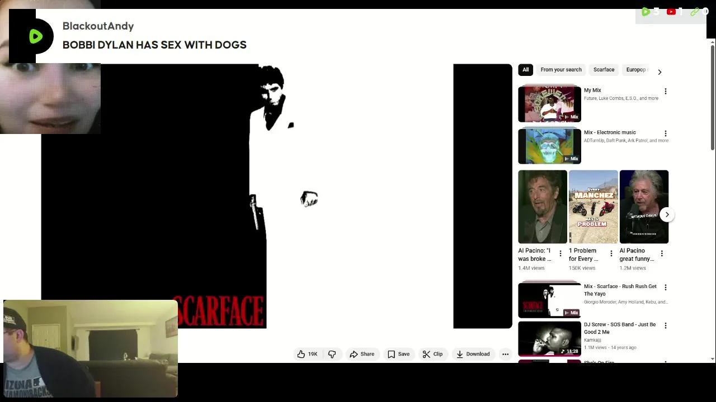Open the 1 Problem for Every Manchez short
Screen dimensions: 716x402
click(593, 207)
